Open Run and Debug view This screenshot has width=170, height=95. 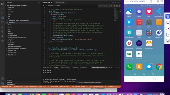coord(2,17)
